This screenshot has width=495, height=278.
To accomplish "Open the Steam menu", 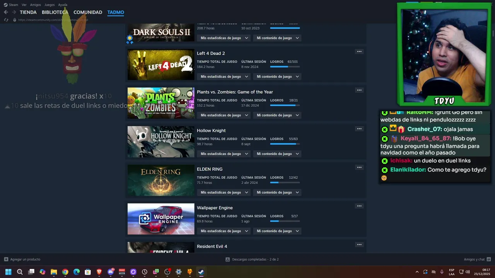I will 11,5.
